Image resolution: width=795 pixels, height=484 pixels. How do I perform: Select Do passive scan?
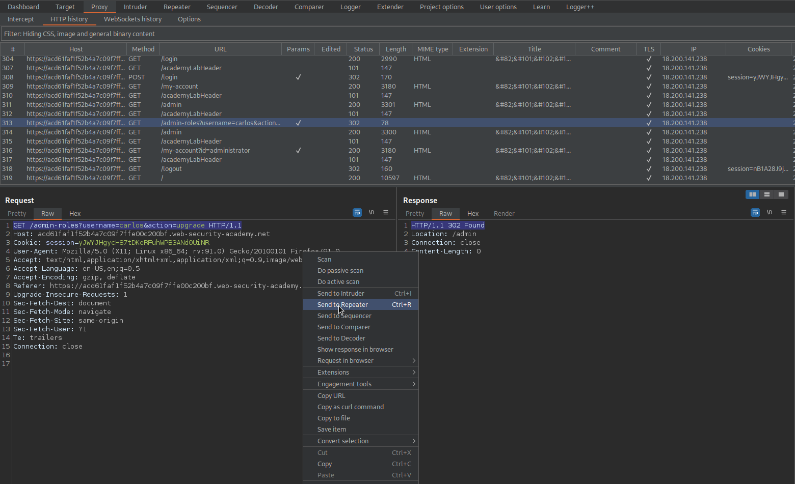pos(361,271)
